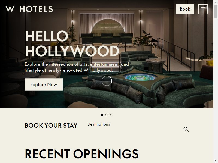218x163 pixels.
Task: Click the Explore Now button
Action: [x=44, y=84]
